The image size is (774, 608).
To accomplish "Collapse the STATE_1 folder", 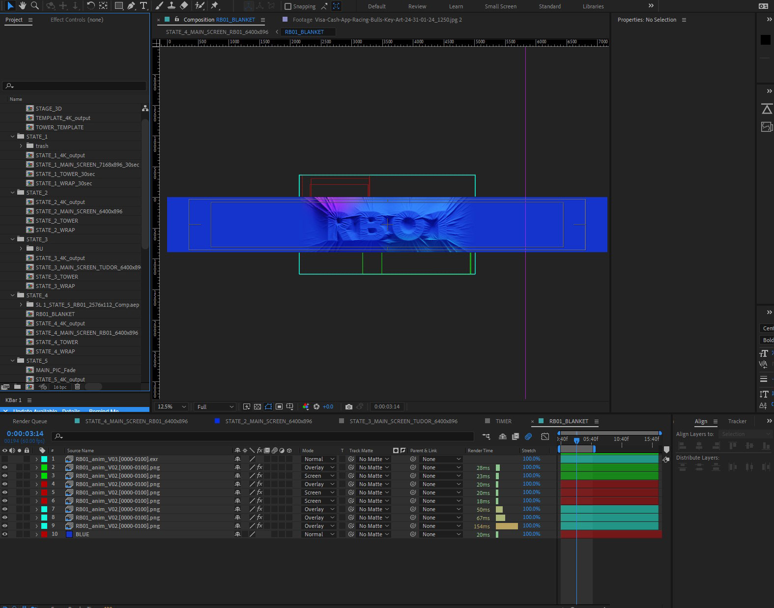I will 13,137.
